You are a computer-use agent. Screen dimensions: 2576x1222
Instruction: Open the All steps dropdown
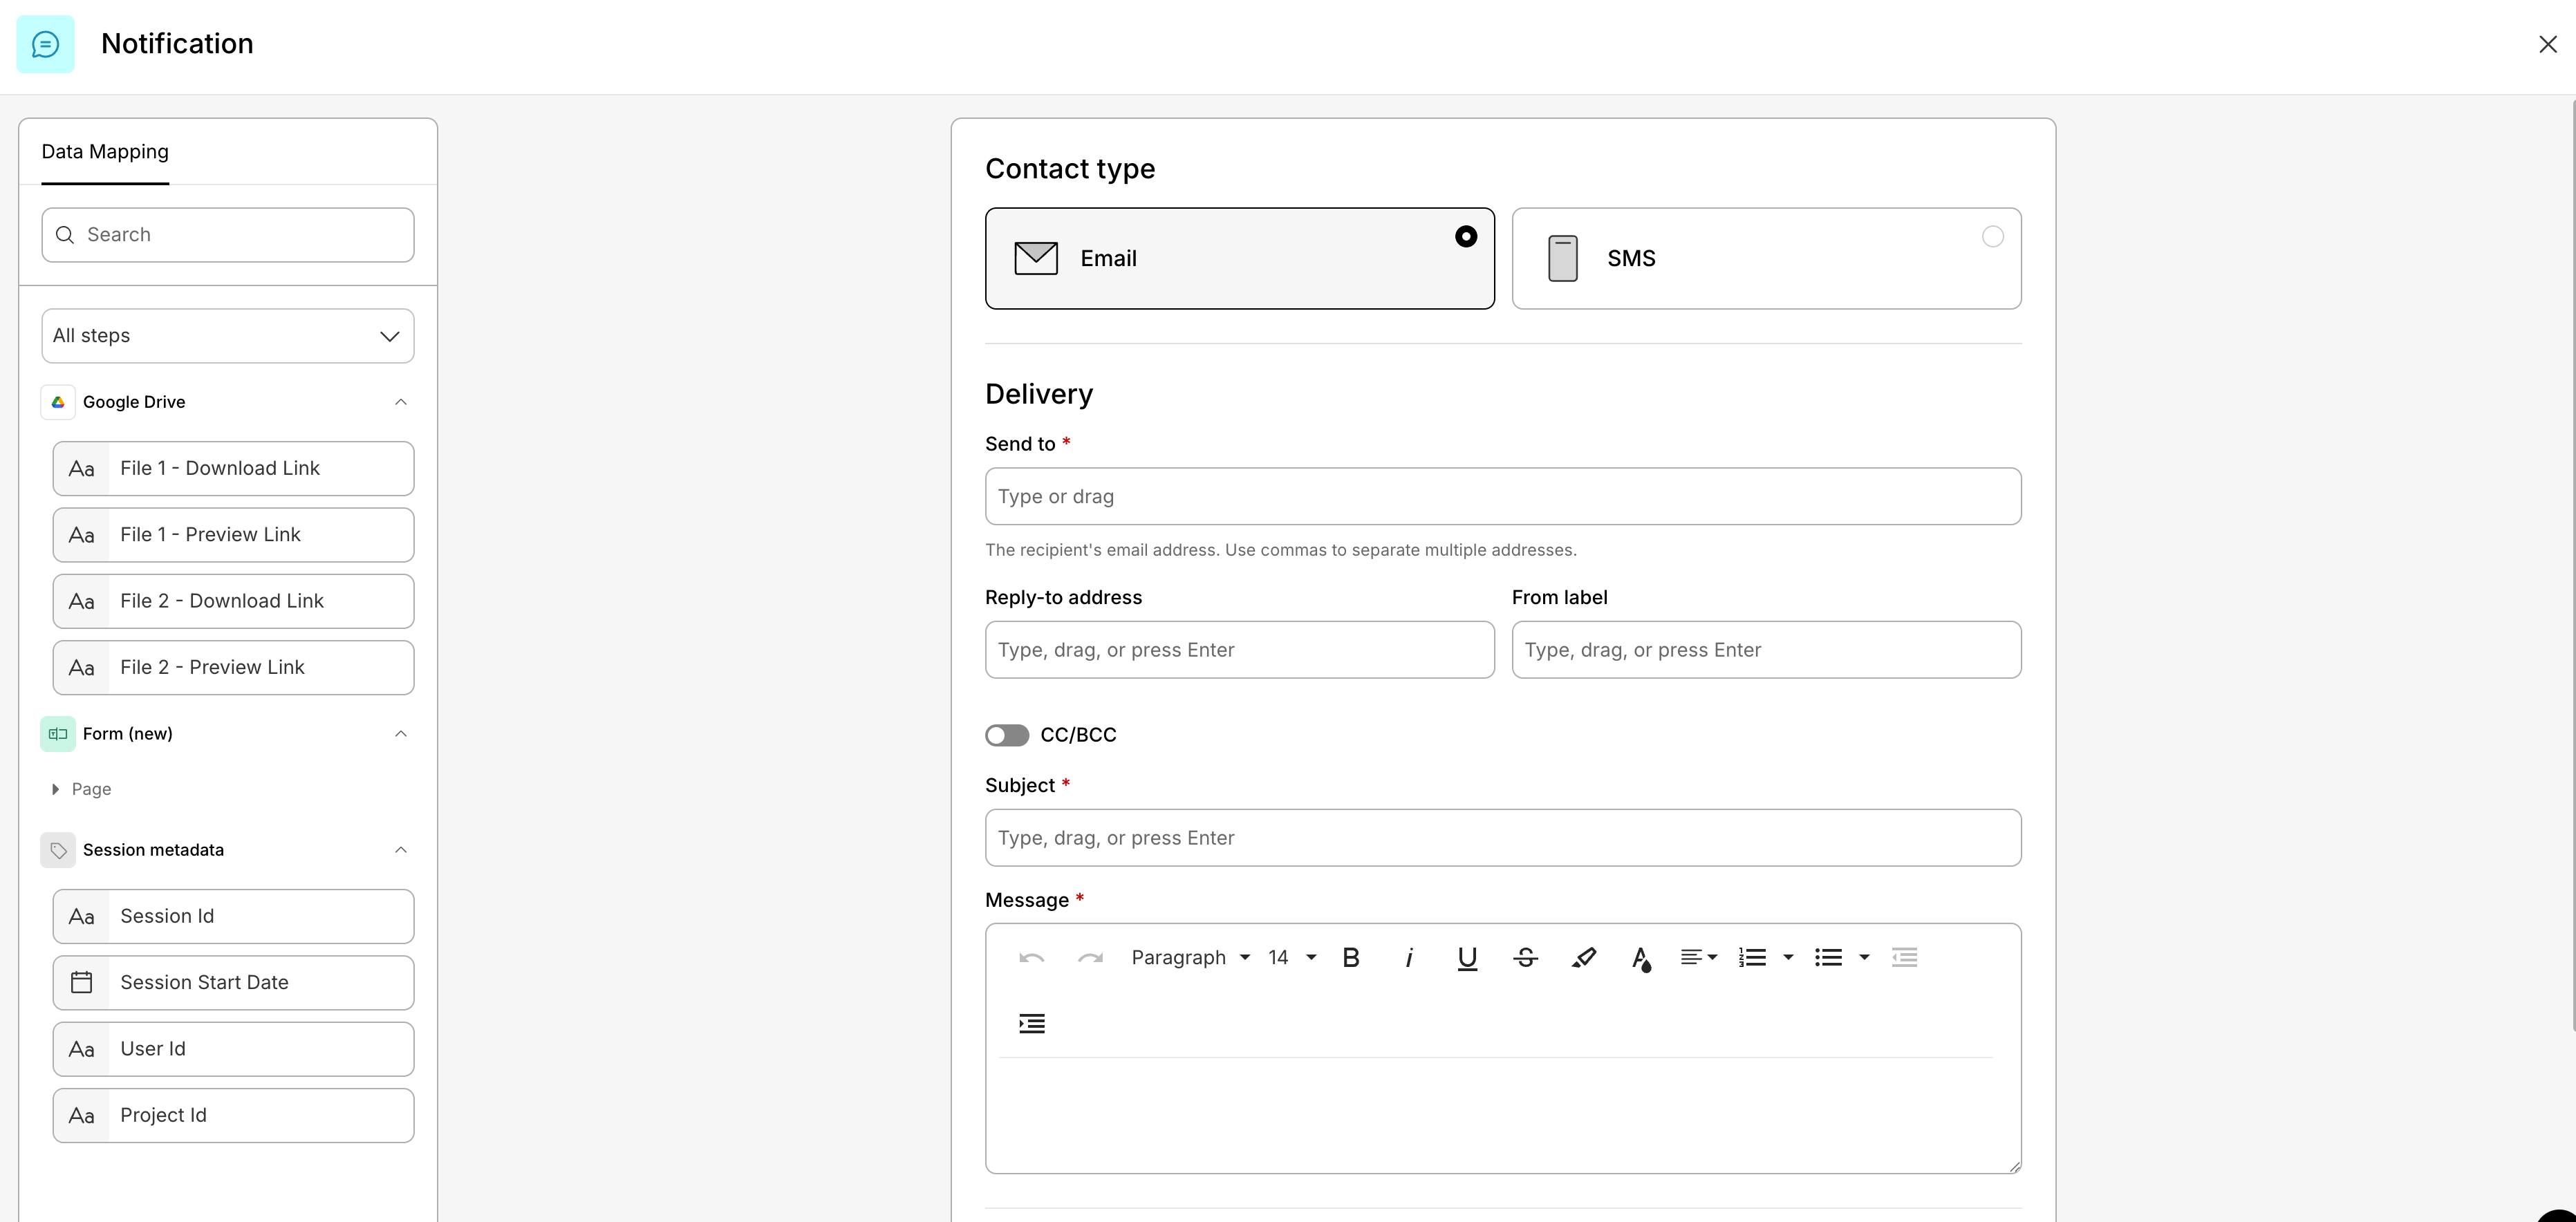[228, 336]
